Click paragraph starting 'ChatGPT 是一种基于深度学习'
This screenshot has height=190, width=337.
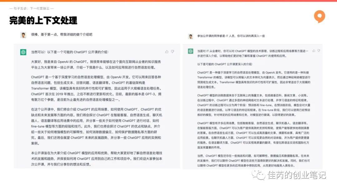click(254, 80)
